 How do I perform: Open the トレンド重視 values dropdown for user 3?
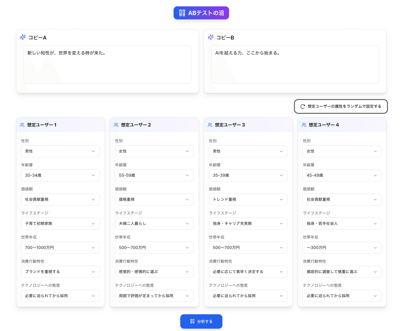tap(248, 199)
